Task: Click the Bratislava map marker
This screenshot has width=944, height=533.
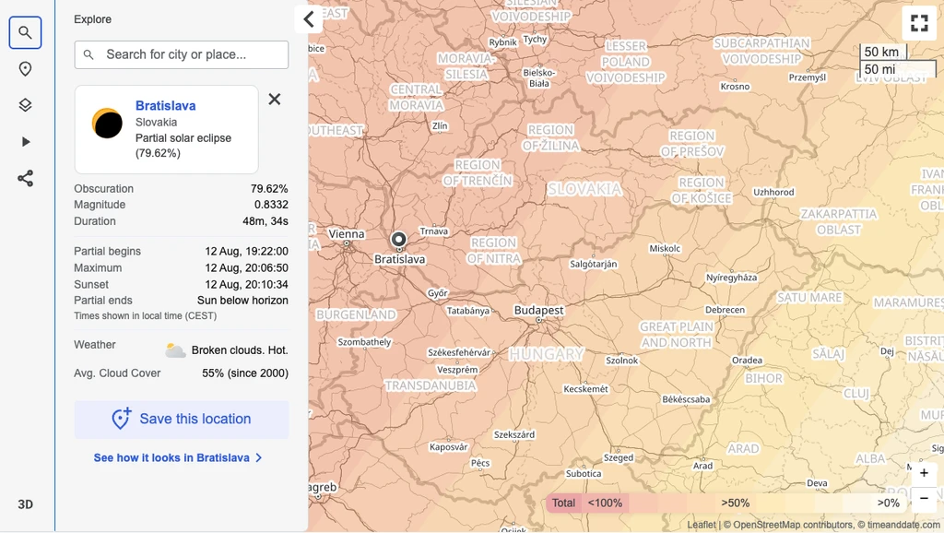Action: click(398, 240)
